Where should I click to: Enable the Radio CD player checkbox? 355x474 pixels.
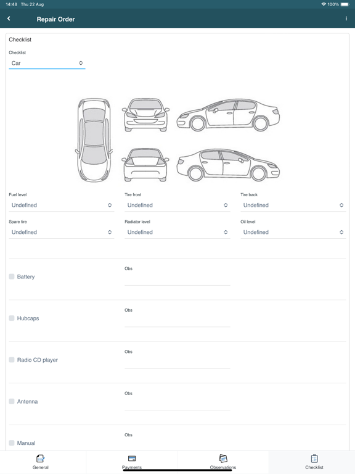(x=12, y=360)
